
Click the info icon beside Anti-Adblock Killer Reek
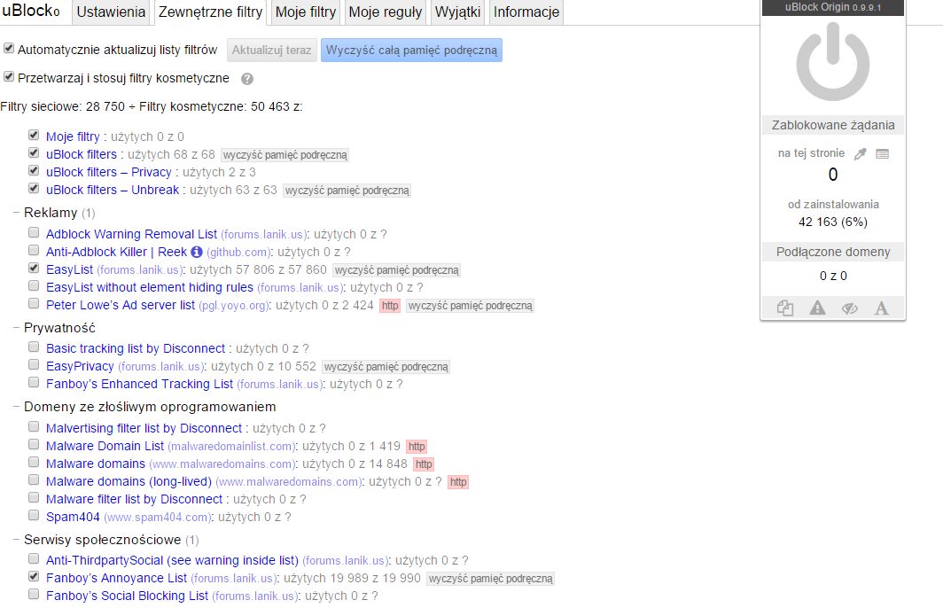point(197,252)
